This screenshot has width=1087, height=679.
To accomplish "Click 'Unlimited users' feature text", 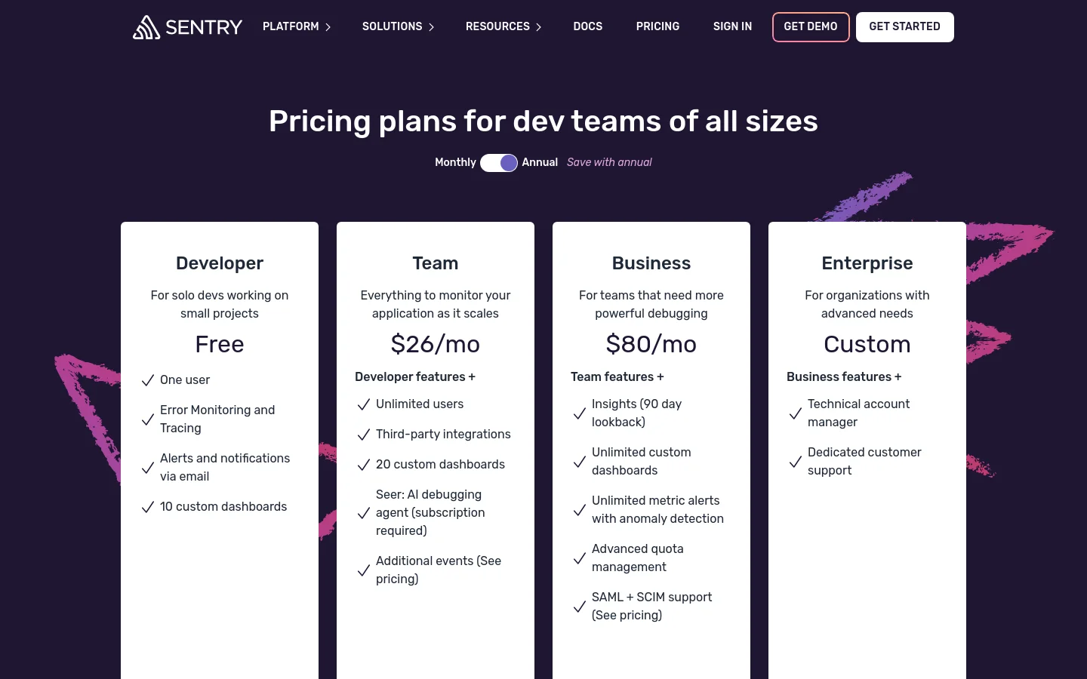I will point(420,404).
